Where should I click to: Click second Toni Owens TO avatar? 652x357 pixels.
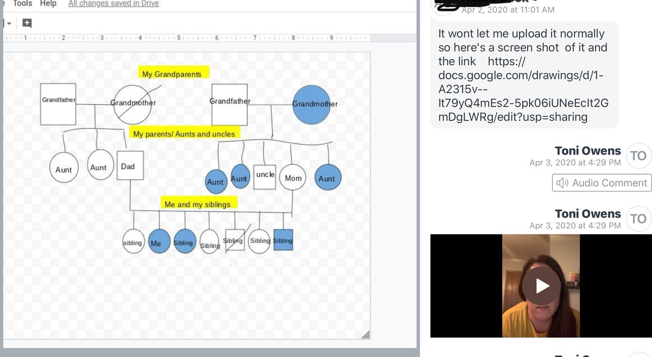coord(638,219)
